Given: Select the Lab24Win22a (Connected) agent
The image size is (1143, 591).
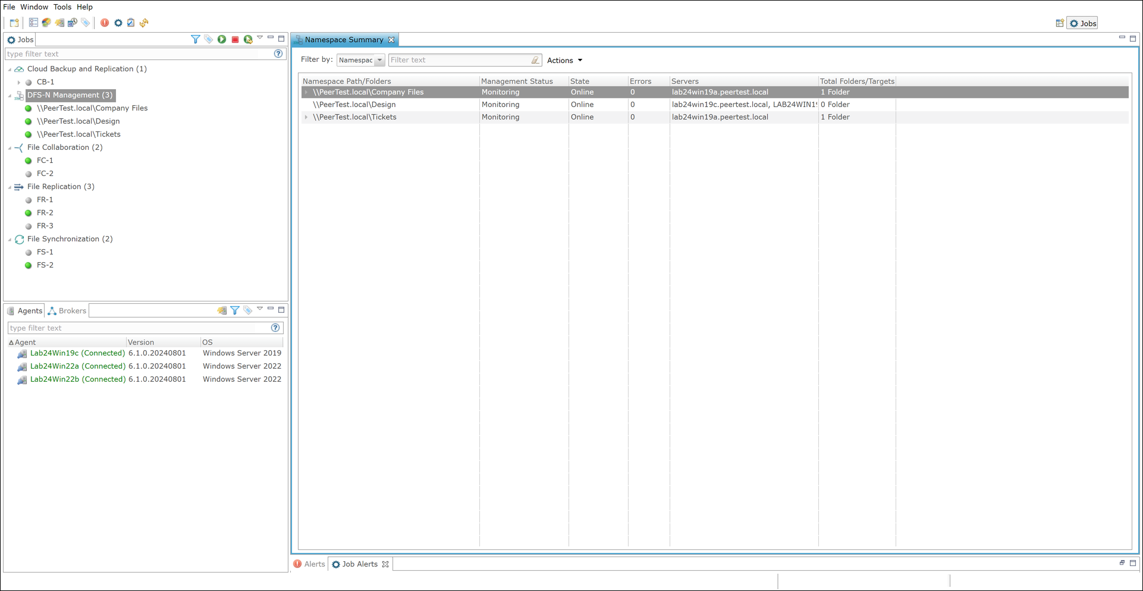Looking at the screenshot, I should [77, 366].
